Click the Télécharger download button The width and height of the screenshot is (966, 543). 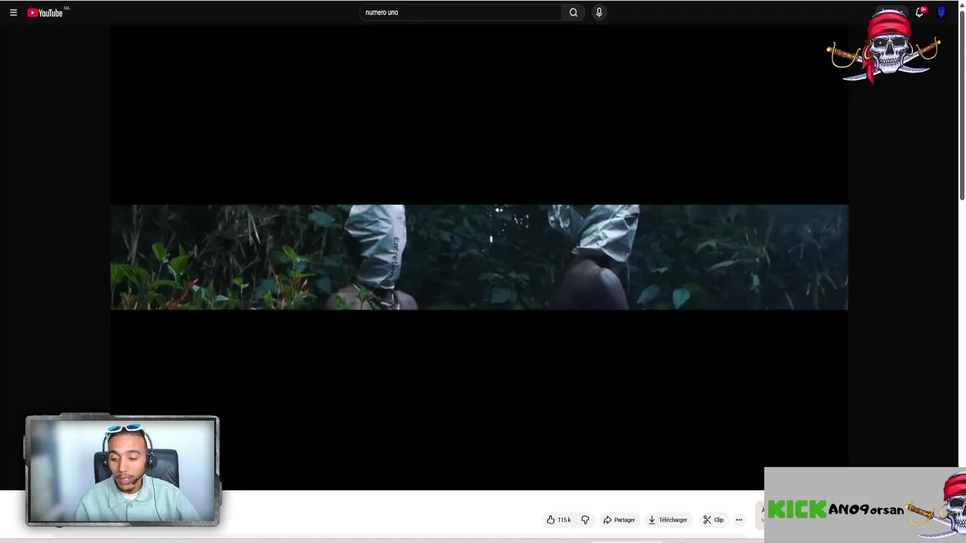(668, 520)
